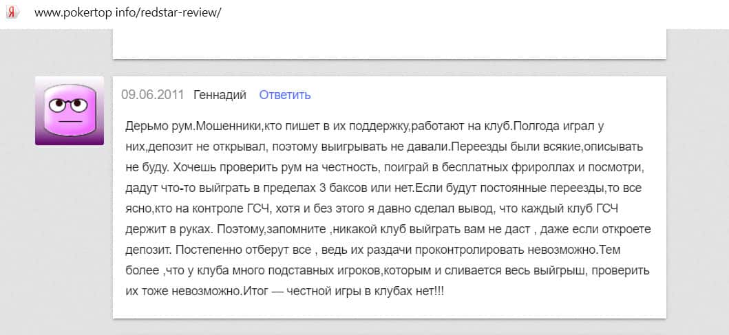Reply to the comment via Ответить
The height and width of the screenshot is (335, 729).
point(285,95)
